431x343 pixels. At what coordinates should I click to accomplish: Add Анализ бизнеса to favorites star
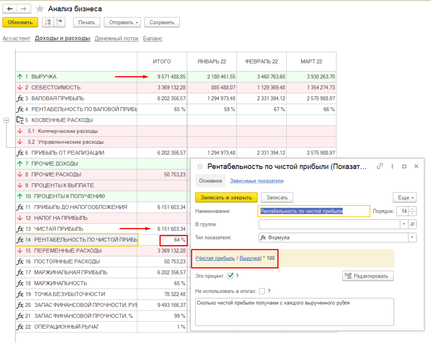(x=40, y=9)
